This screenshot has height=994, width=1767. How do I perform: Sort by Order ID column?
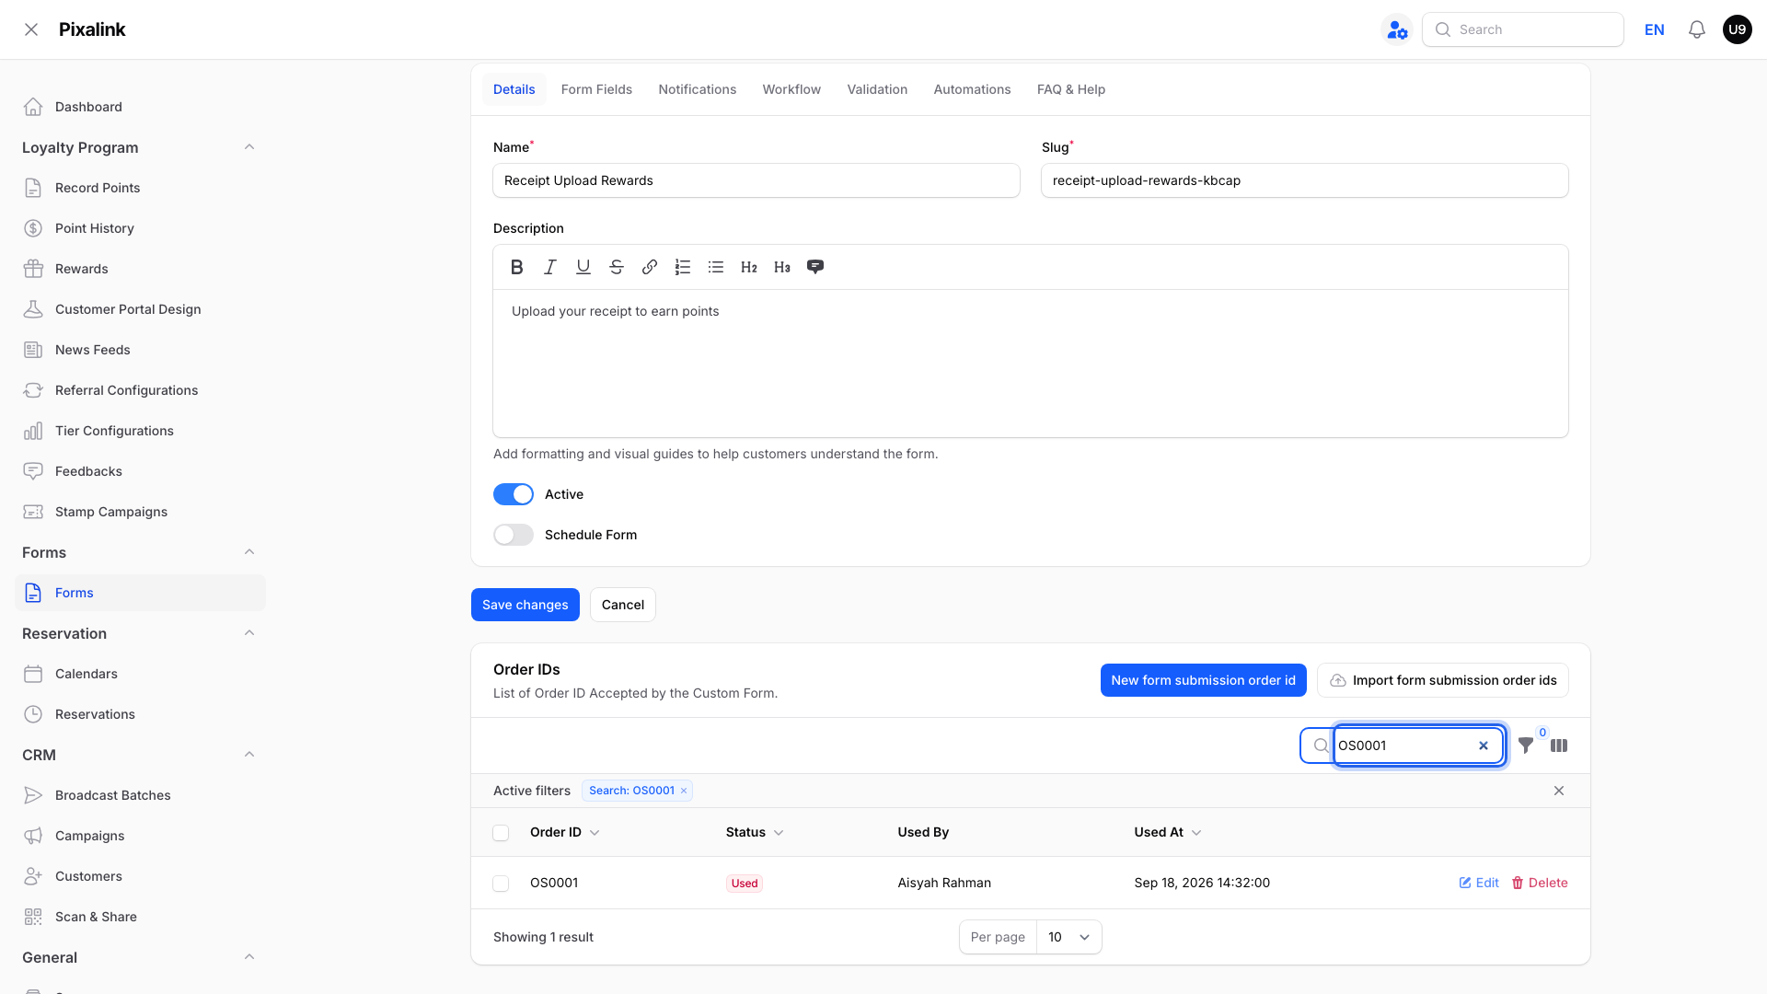(x=564, y=832)
